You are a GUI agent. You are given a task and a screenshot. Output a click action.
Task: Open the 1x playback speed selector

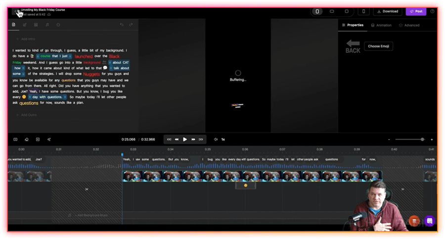tap(223, 140)
